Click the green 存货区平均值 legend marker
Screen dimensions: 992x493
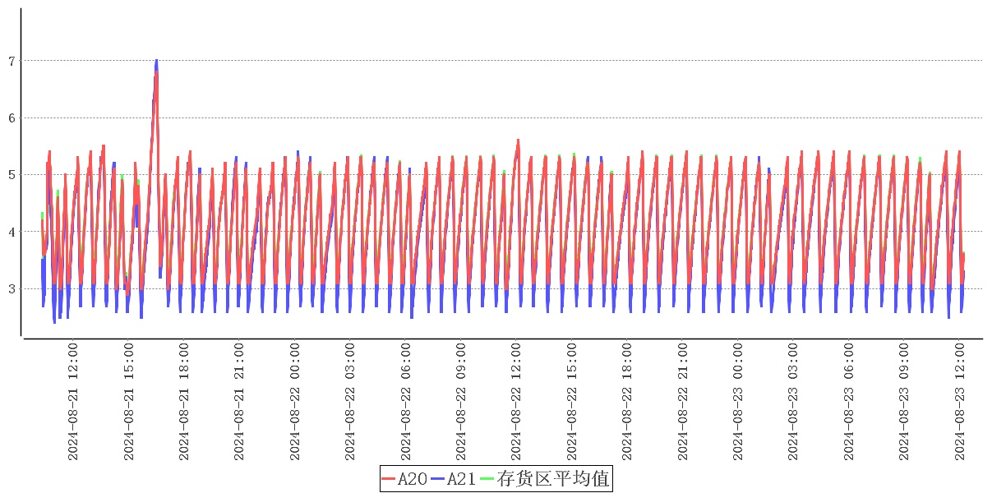tap(487, 479)
